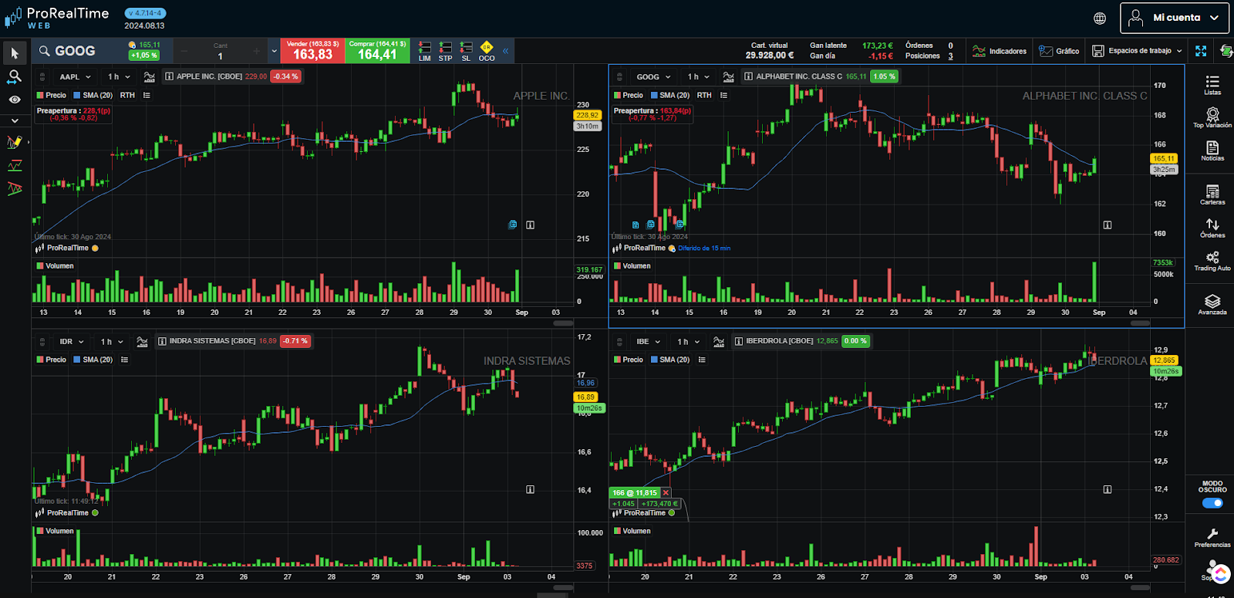
Task: Toggle RTH on the AAPL chart
Action: [x=127, y=95]
